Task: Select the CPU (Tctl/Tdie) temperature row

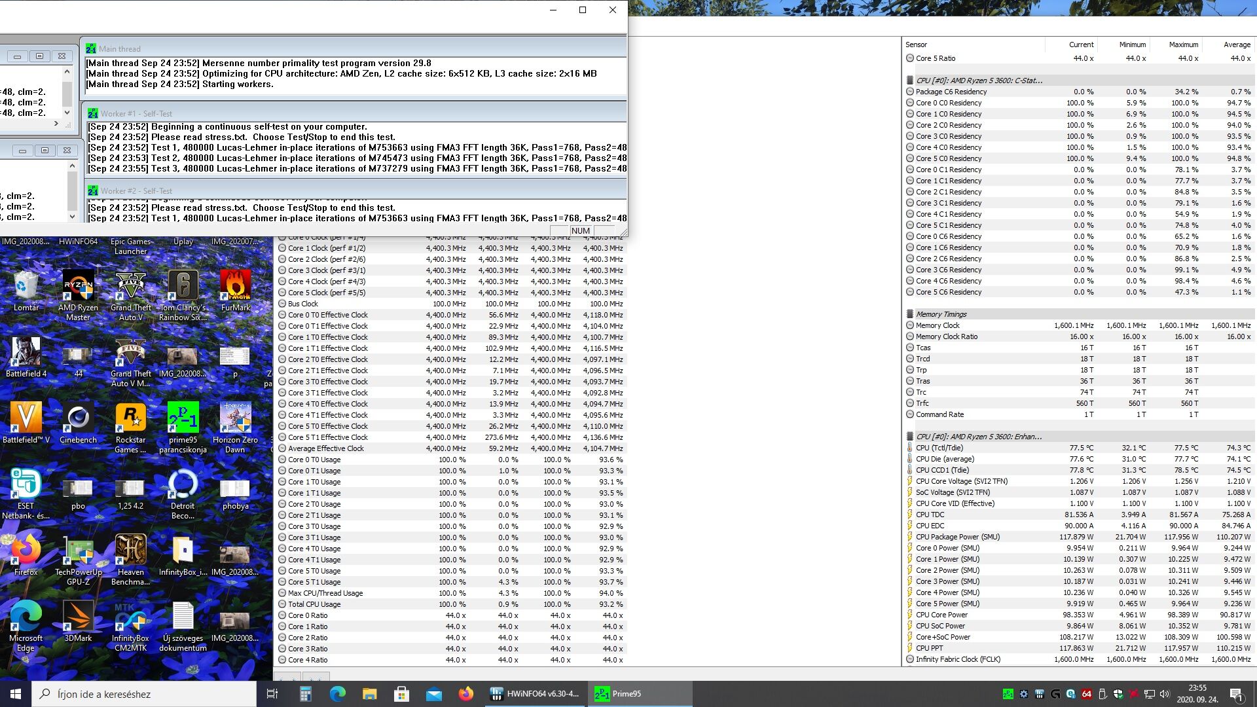Action: click(x=1078, y=448)
